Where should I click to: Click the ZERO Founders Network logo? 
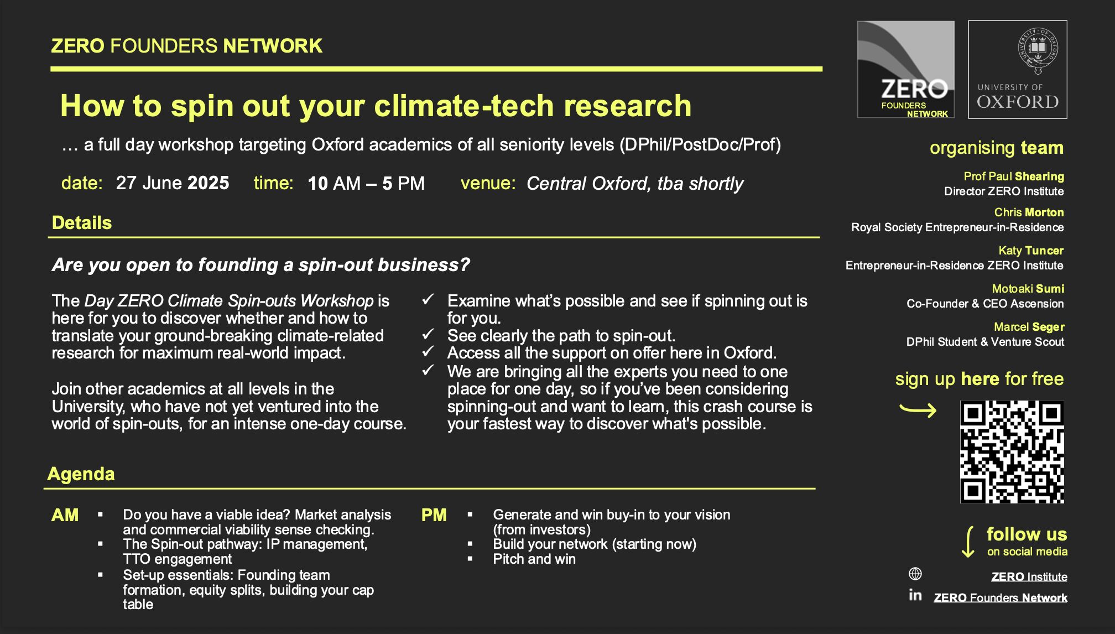coord(906,70)
